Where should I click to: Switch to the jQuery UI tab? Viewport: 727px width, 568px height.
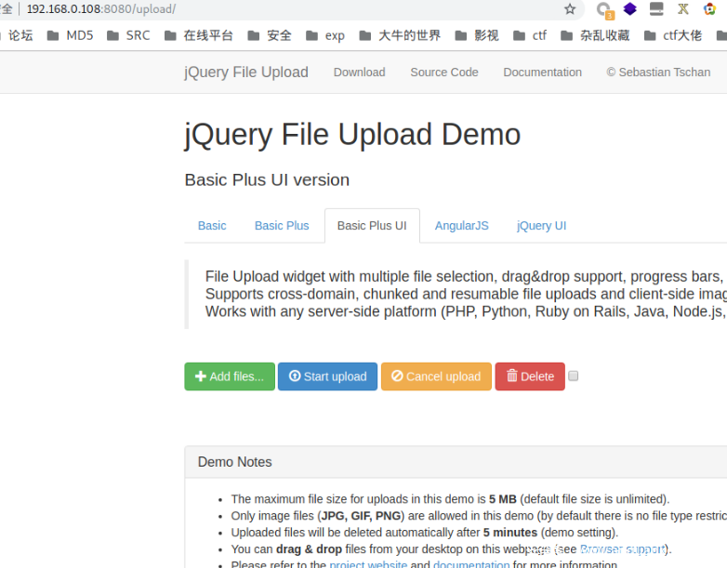(x=542, y=226)
